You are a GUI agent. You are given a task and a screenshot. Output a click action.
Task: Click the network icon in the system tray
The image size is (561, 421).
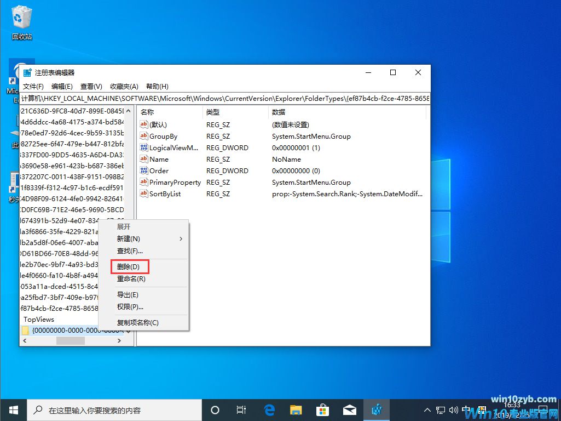(x=441, y=409)
